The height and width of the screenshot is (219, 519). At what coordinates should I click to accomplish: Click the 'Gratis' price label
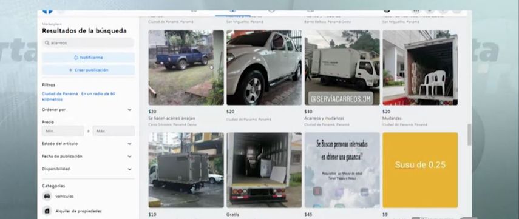[232, 215]
